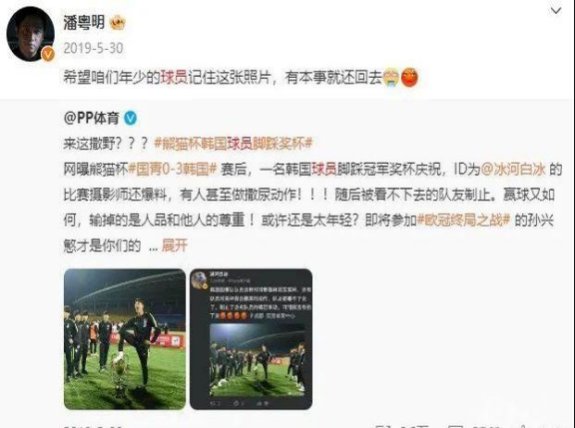
Task: Click the angry red emoji in the post text
Action: point(409,77)
